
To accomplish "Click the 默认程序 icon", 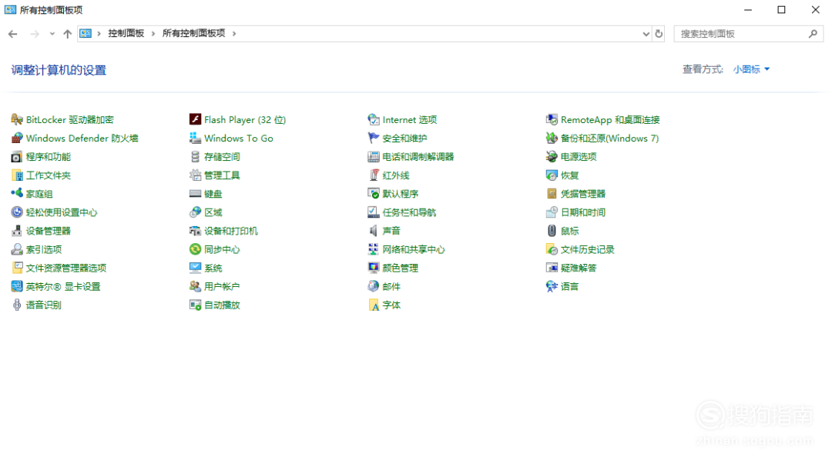I will click(374, 194).
